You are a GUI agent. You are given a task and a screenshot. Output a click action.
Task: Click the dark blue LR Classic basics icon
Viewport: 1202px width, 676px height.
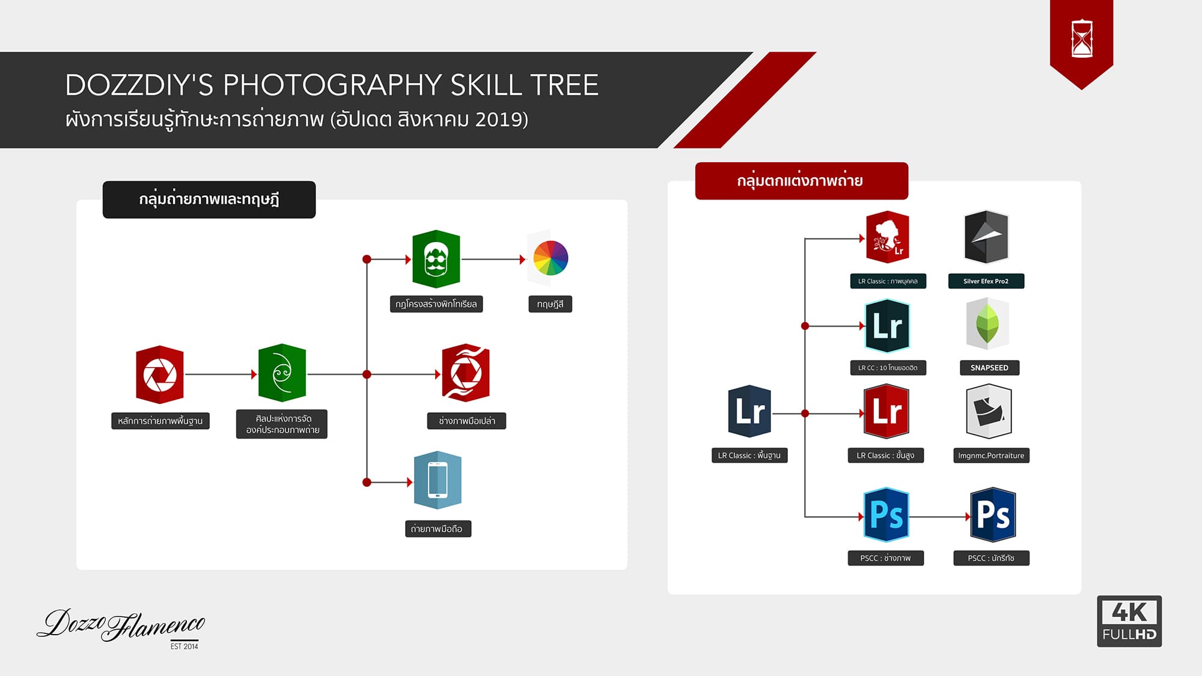point(749,411)
